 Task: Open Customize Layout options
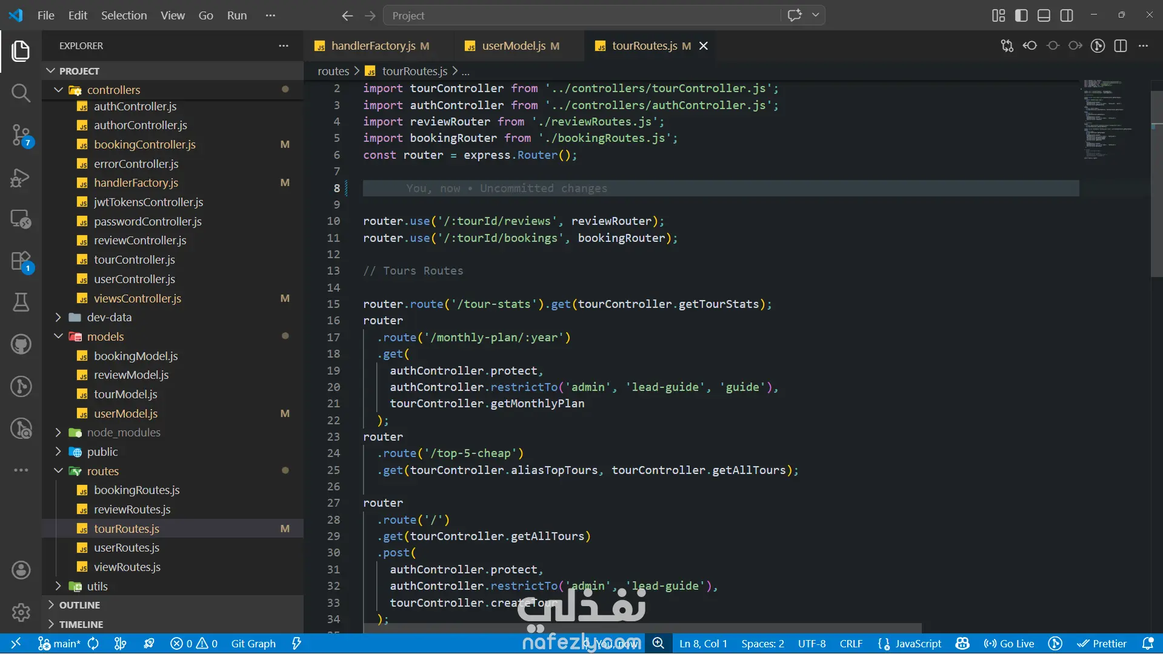click(998, 16)
